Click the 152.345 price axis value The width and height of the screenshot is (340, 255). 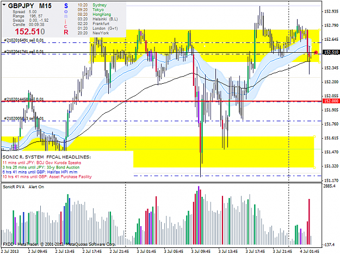(x=331, y=68)
